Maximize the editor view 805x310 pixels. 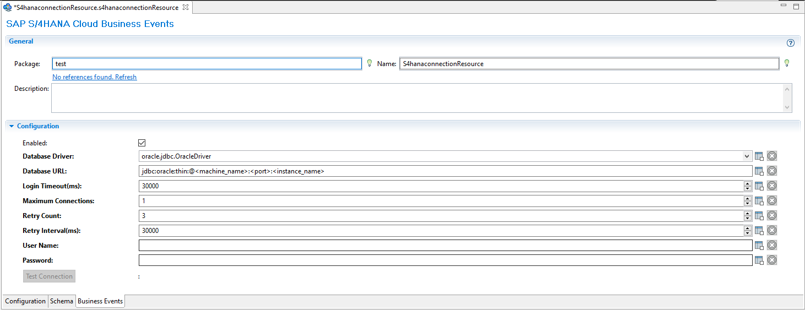tap(796, 7)
